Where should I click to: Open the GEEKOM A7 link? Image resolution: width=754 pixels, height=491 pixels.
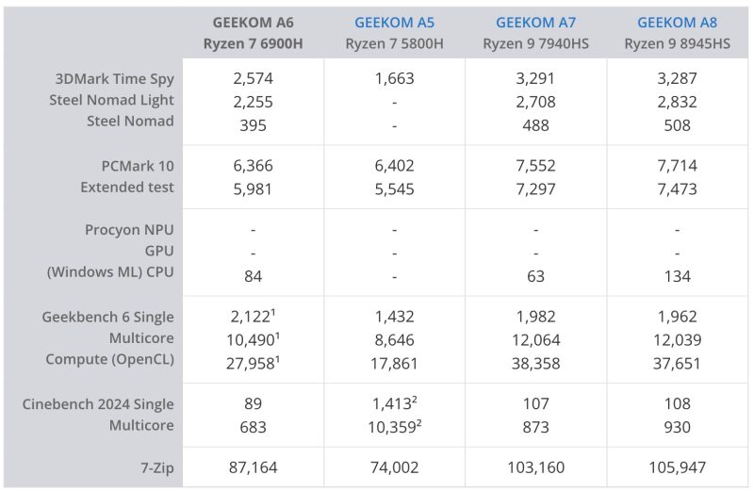[x=535, y=23]
